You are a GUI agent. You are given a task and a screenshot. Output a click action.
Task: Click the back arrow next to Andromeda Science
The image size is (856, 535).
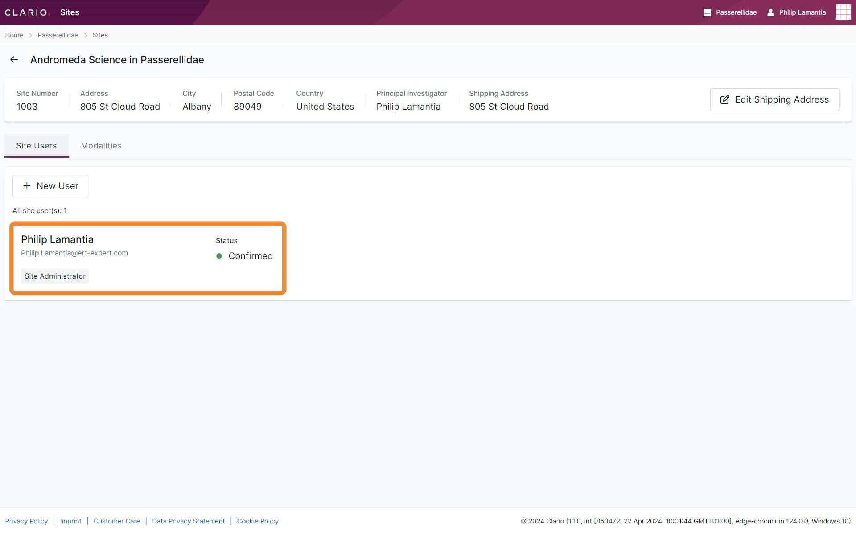14,59
